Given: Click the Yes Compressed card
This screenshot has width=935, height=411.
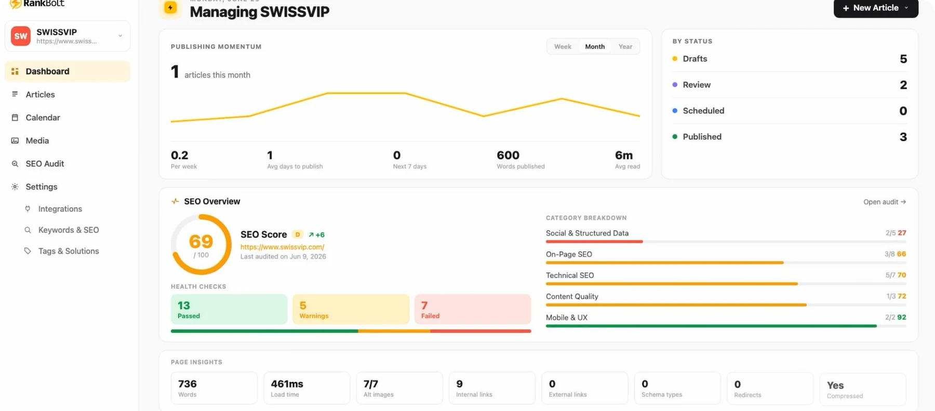Looking at the screenshot, I should [x=863, y=389].
